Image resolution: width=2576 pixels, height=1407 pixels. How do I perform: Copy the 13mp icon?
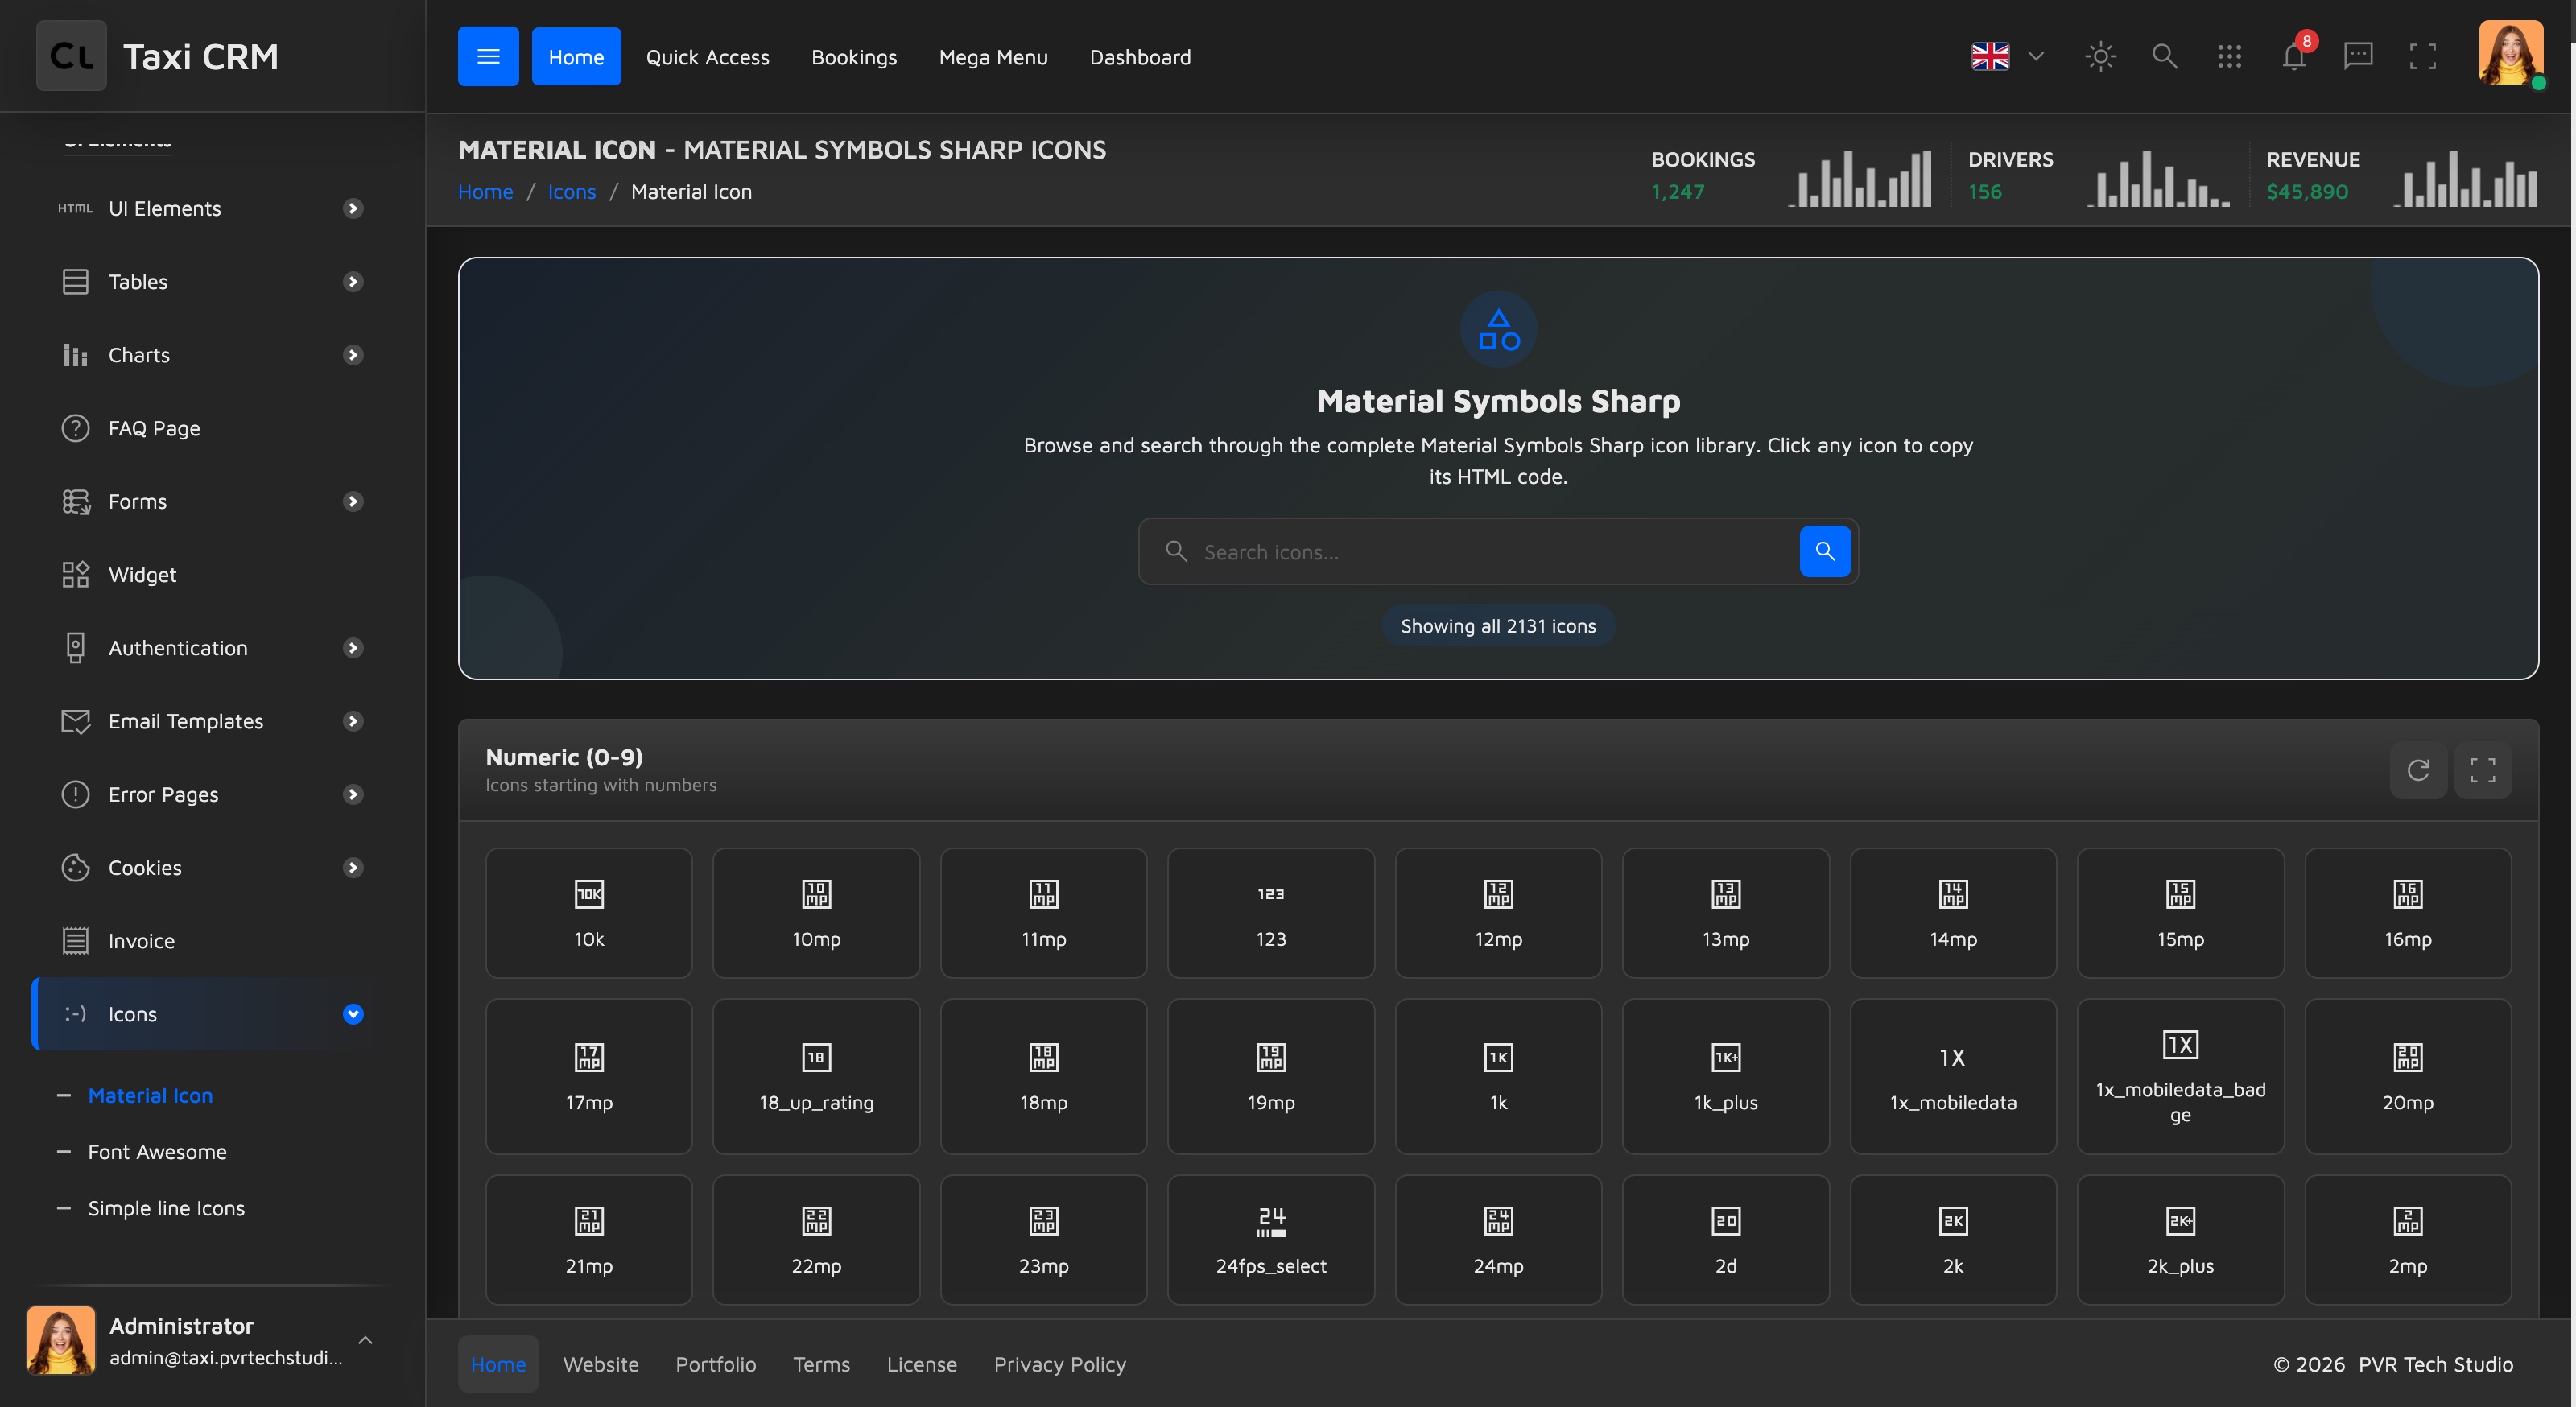point(1726,913)
